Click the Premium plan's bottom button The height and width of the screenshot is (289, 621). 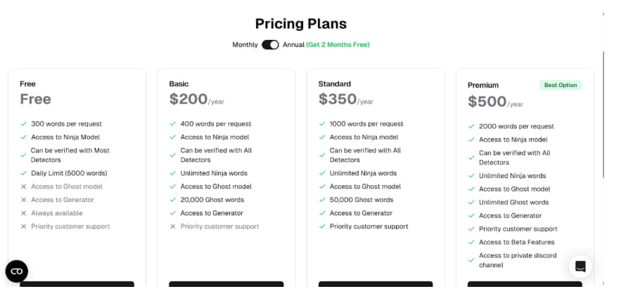point(525,284)
